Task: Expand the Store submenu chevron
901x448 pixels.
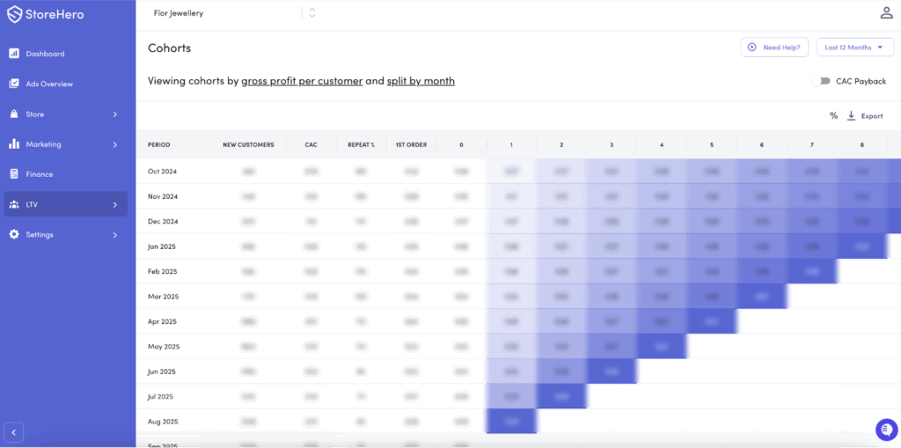Action: 115,114
